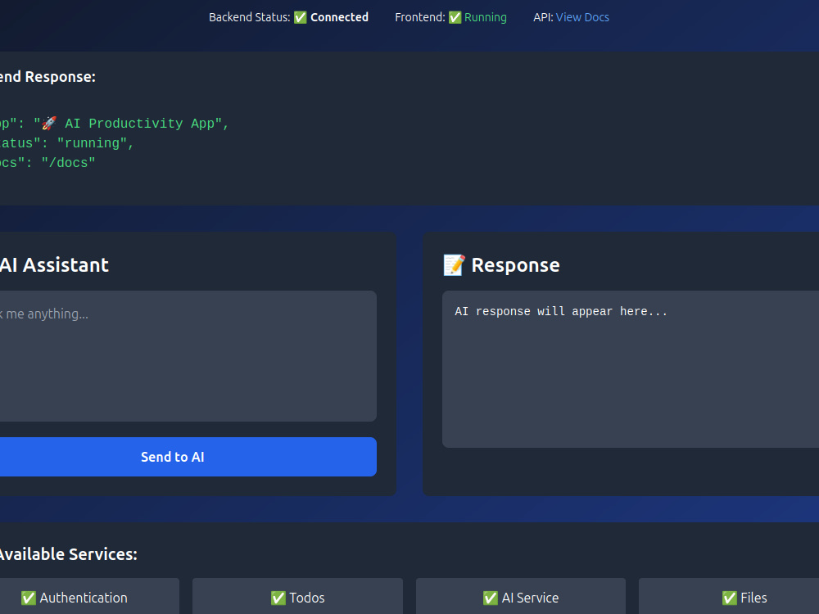Click the Send to AI button
Image resolution: width=819 pixels, height=614 pixels.
point(188,457)
